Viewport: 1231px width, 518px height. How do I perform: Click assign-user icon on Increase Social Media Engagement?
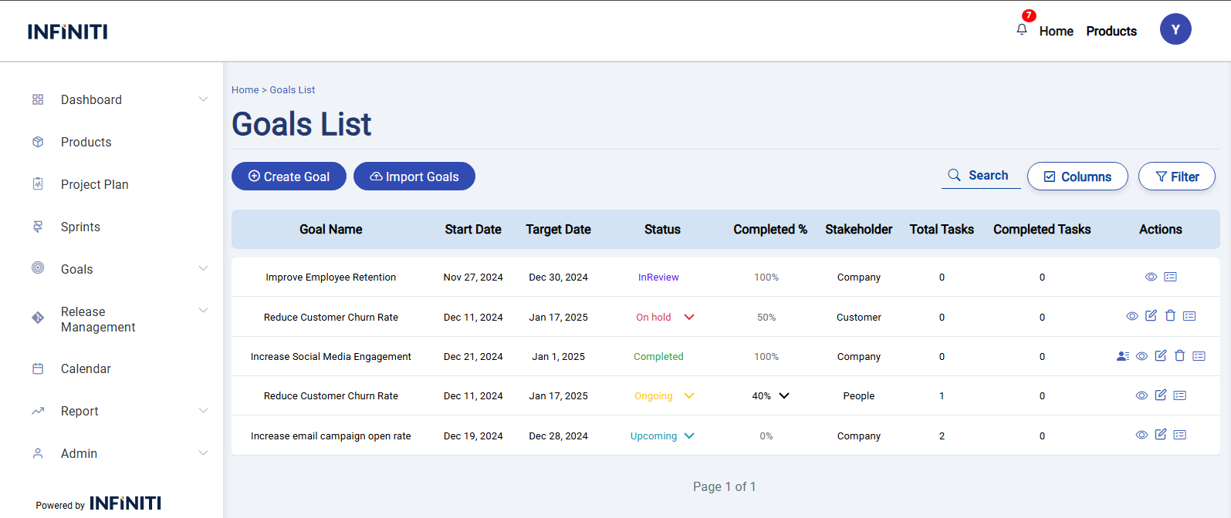click(x=1122, y=356)
